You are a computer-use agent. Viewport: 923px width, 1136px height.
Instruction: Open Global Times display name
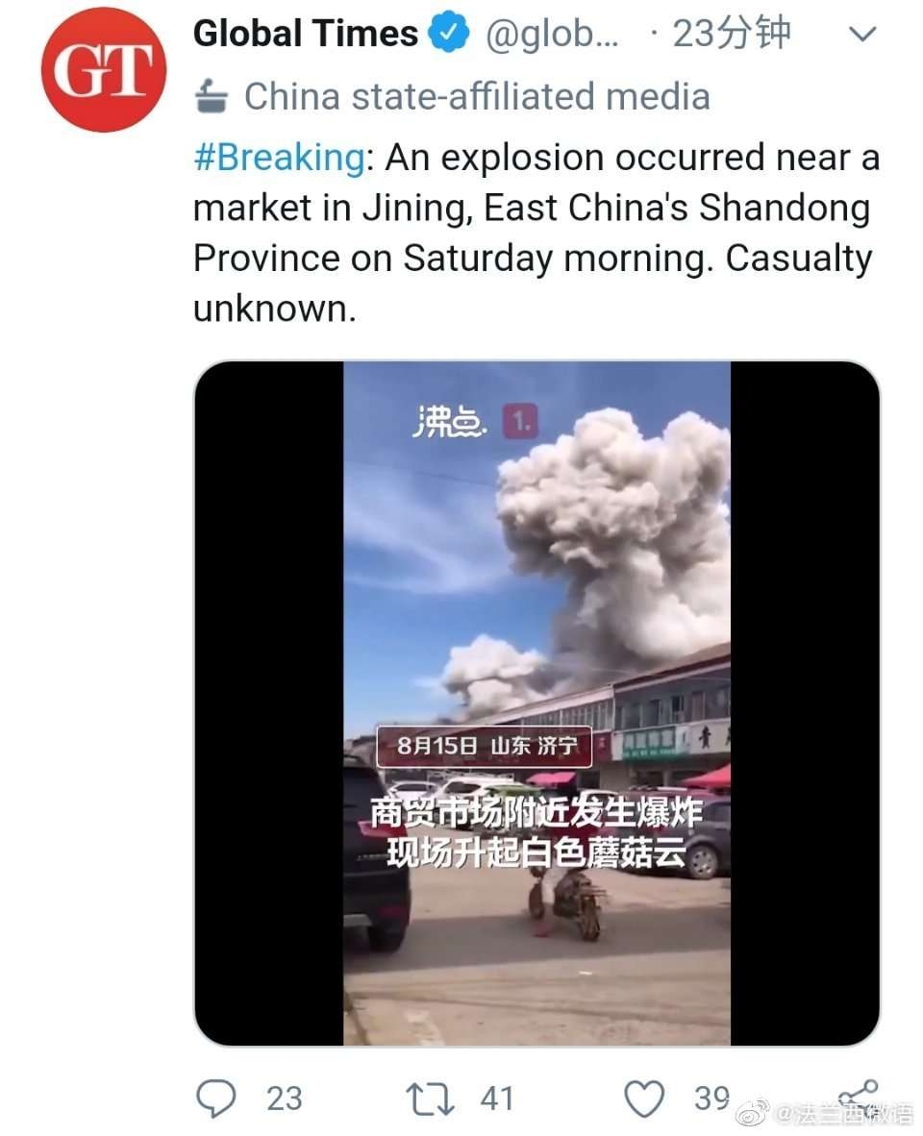pos(305,34)
